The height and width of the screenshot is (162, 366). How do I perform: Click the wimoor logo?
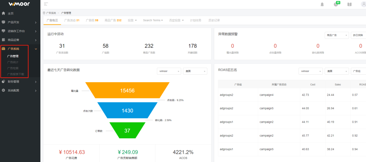click(19, 4)
